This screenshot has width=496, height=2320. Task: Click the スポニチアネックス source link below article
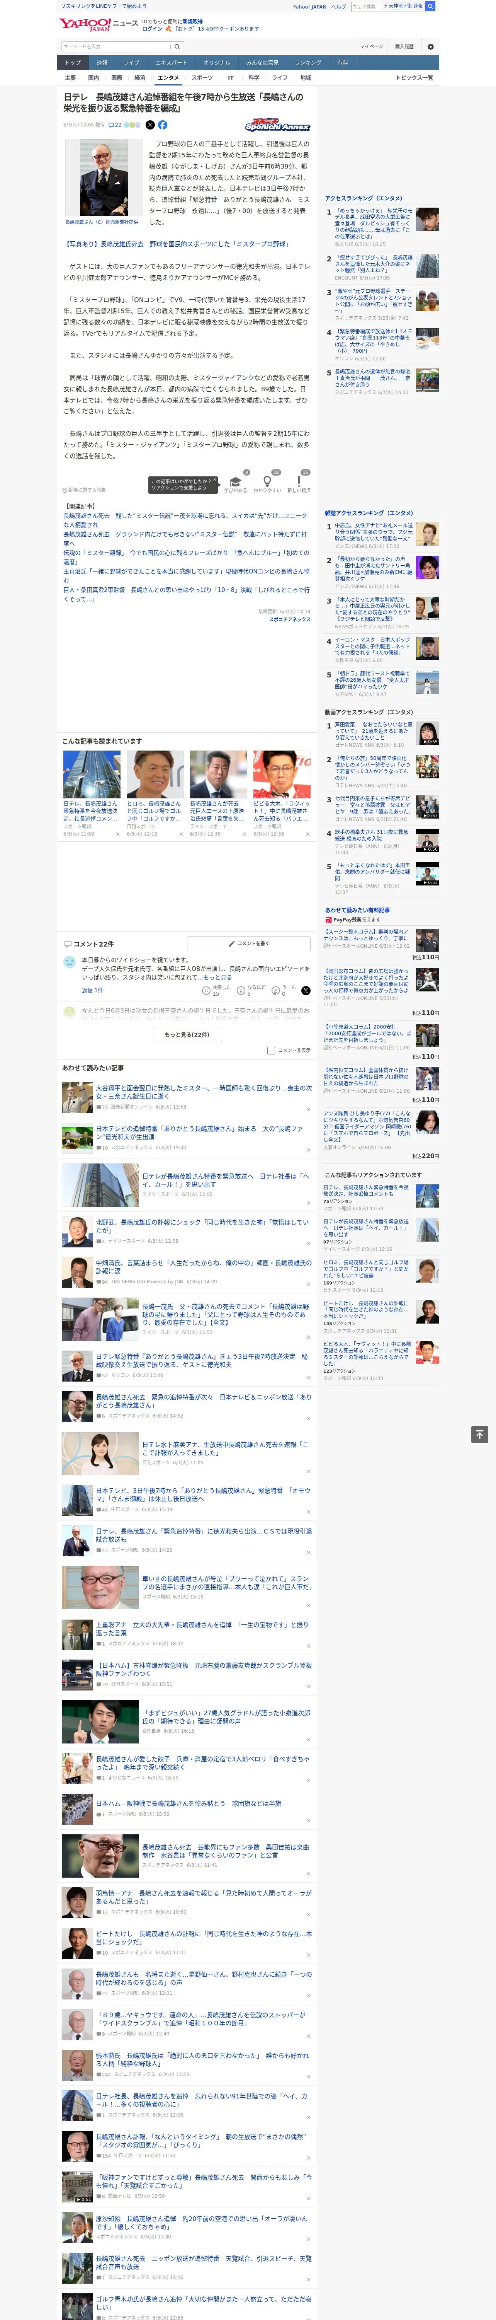coord(289,619)
